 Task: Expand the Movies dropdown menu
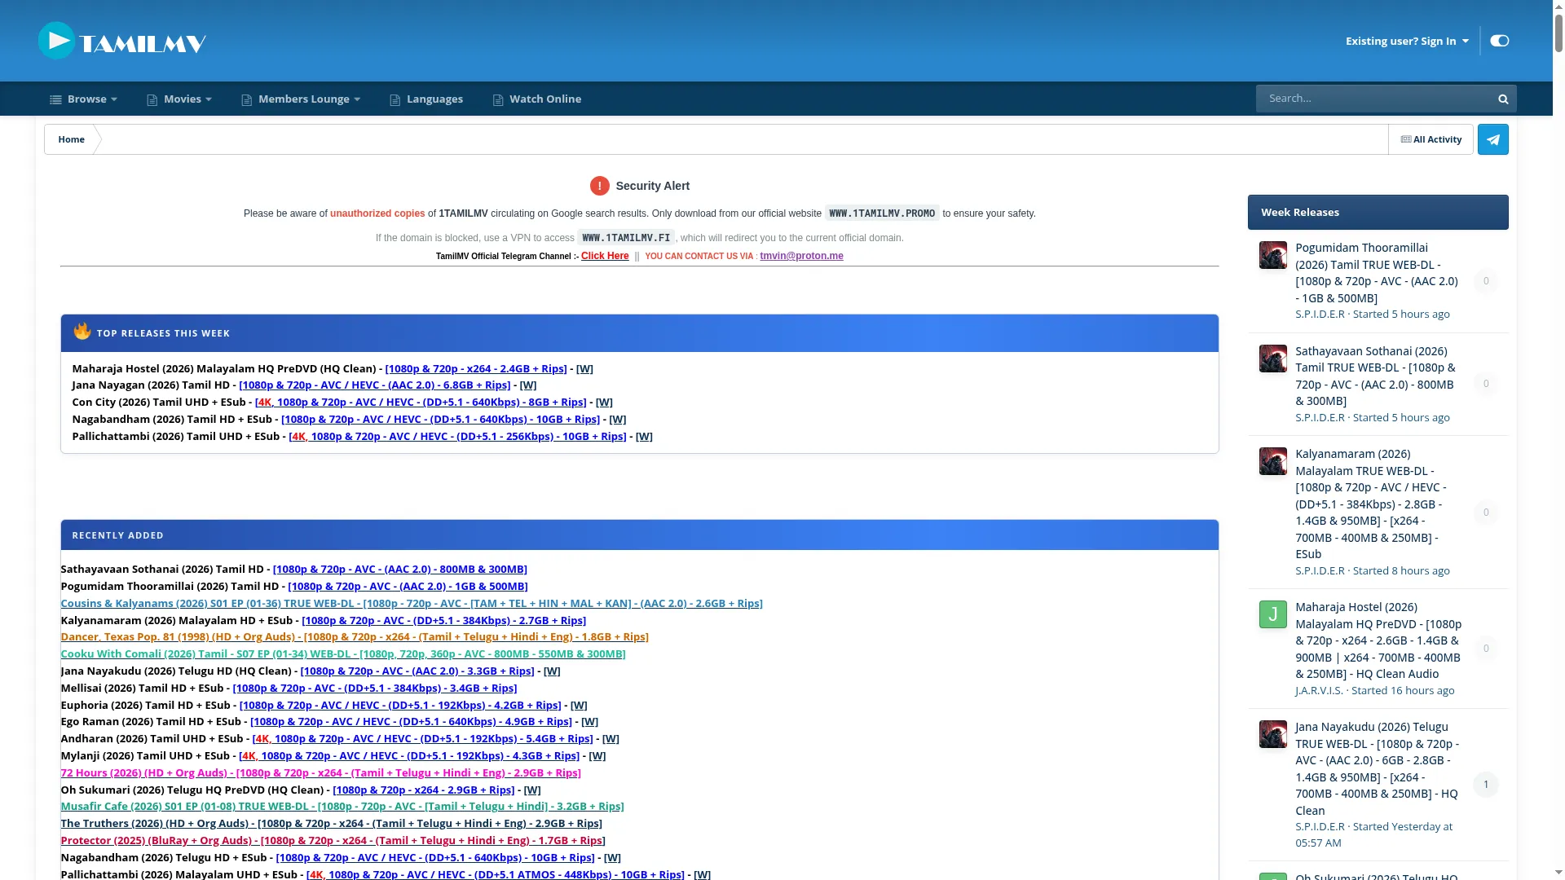click(179, 99)
